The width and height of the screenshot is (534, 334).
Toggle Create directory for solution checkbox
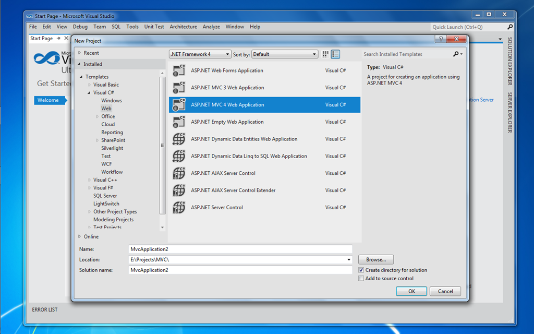click(x=361, y=270)
